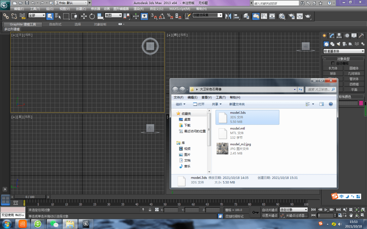Open the 渲染(R) menu
This screenshot has height=229, width=367.
(x=139, y=9)
